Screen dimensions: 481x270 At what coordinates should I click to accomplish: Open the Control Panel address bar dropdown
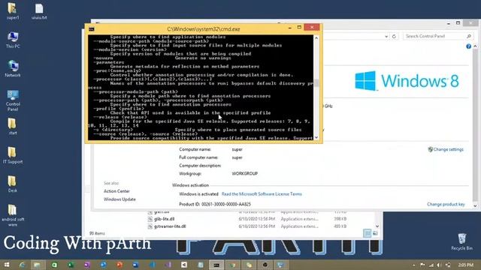[386, 36]
